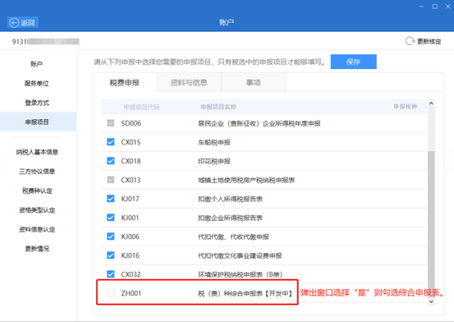Open 资格类型认定 in the sidebar
The image size is (454, 322).
37,210
